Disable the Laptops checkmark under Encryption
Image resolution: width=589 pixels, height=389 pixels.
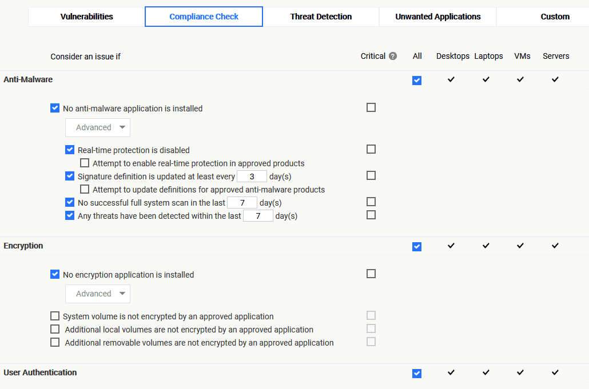point(485,246)
